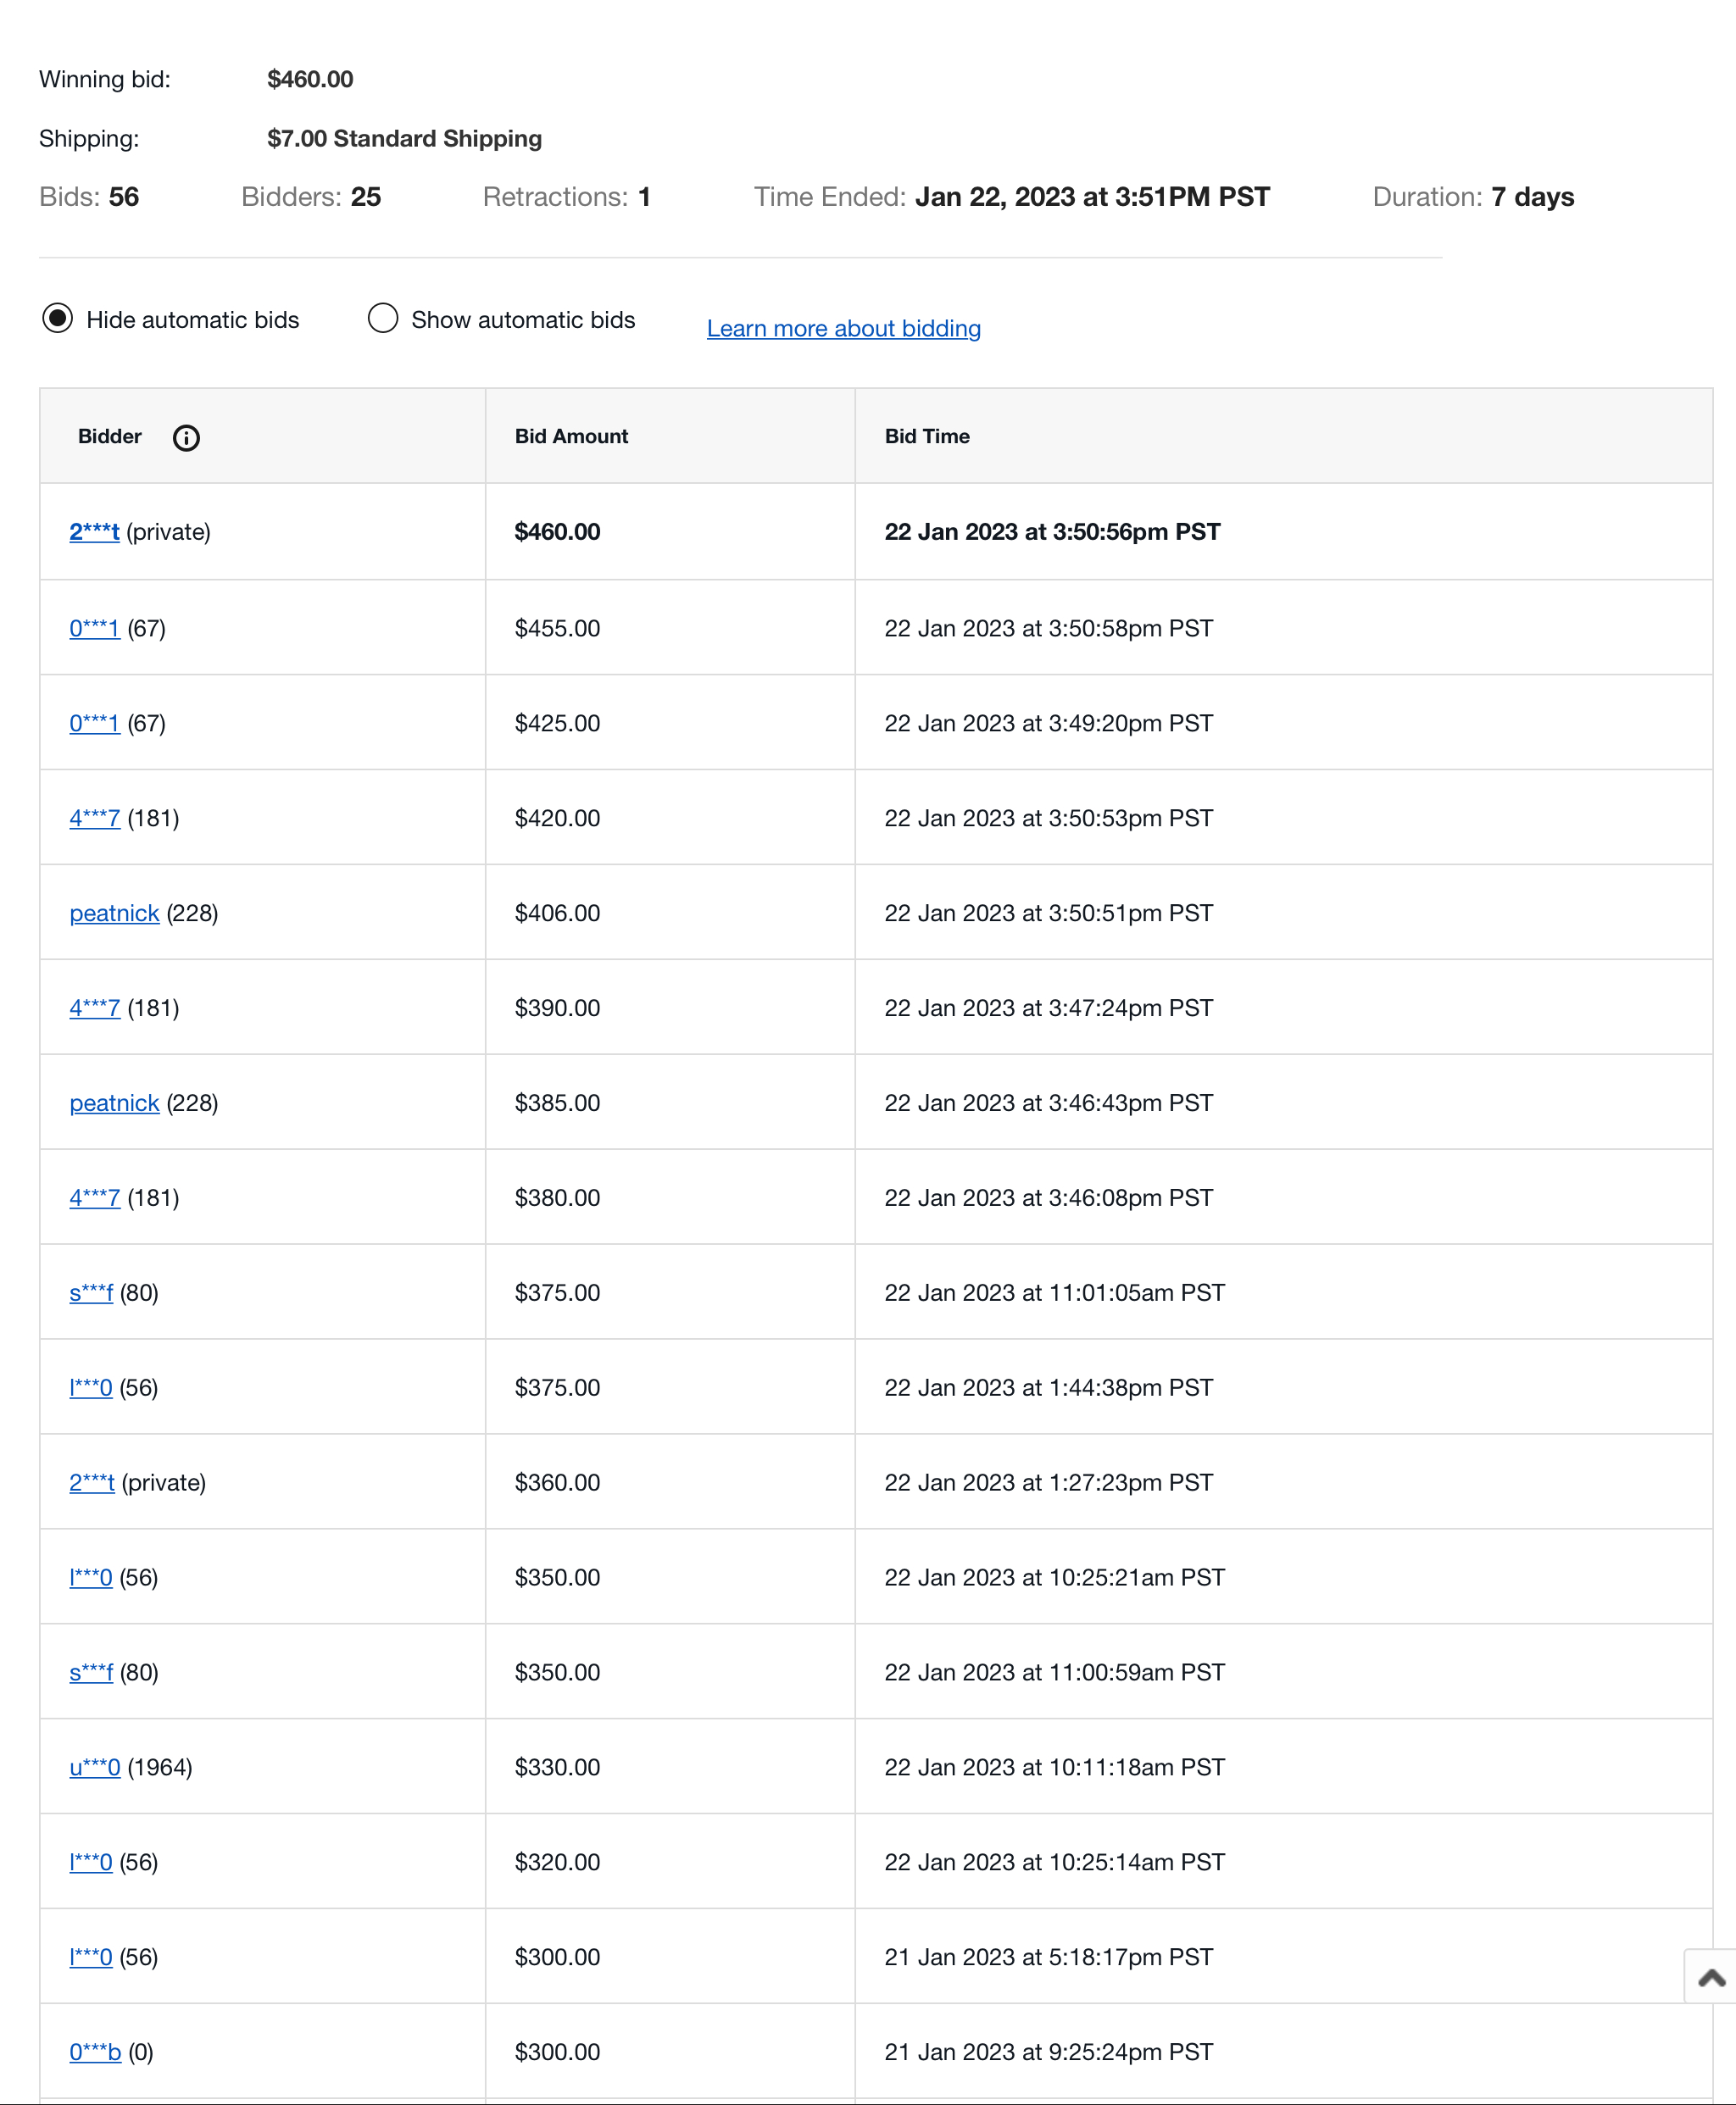This screenshot has height=2105, width=1736.
Task: Open bidder l***0 at 1:44:38pm bid
Action: click(x=91, y=1388)
